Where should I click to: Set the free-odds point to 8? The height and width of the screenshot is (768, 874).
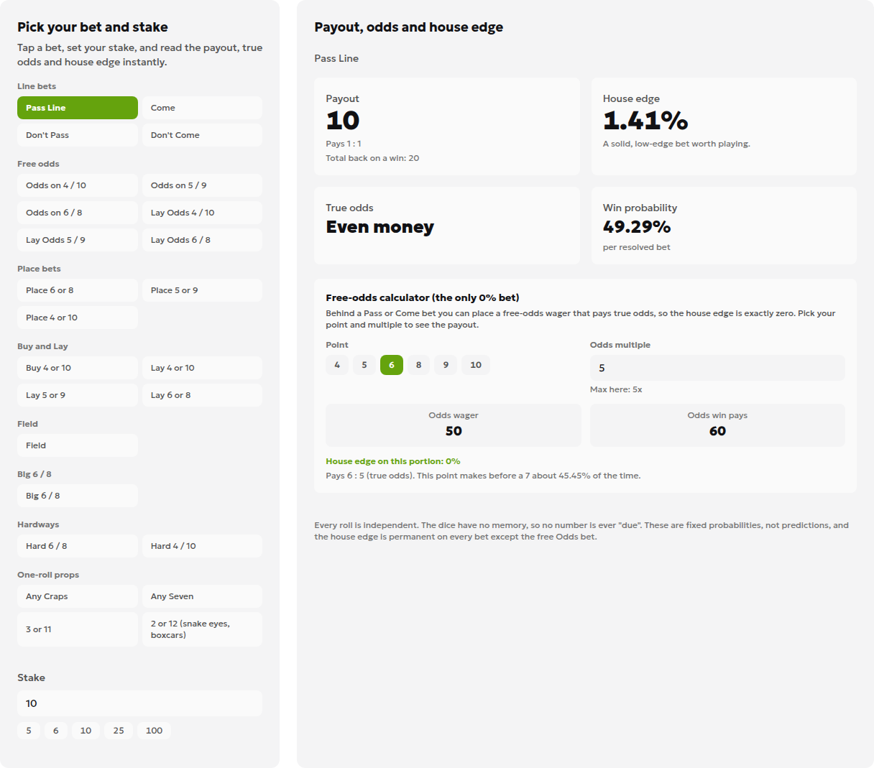419,365
